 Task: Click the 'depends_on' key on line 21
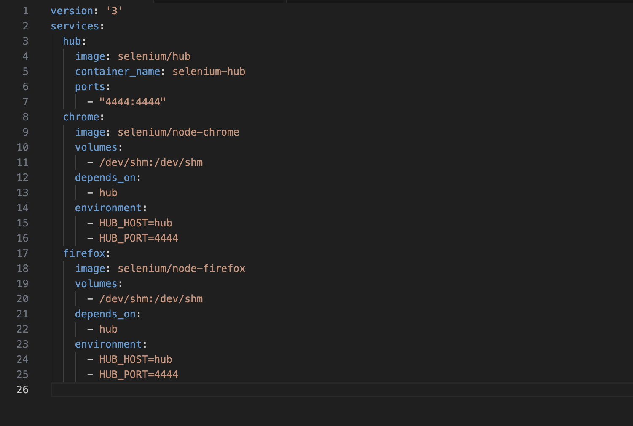105,314
